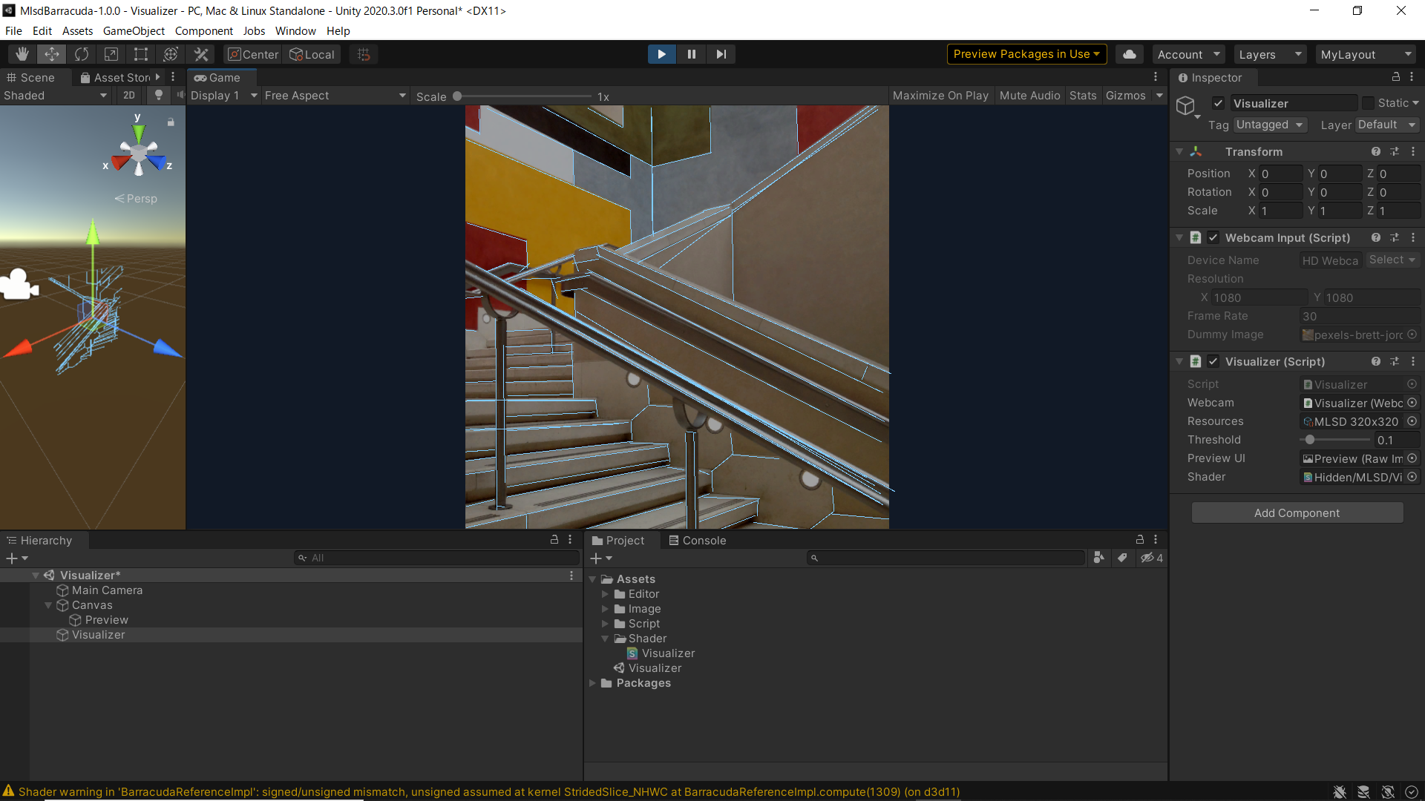Viewport: 1425px width, 801px height.
Task: Adjust the Threshold slider
Action: click(x=1310, y=440)
